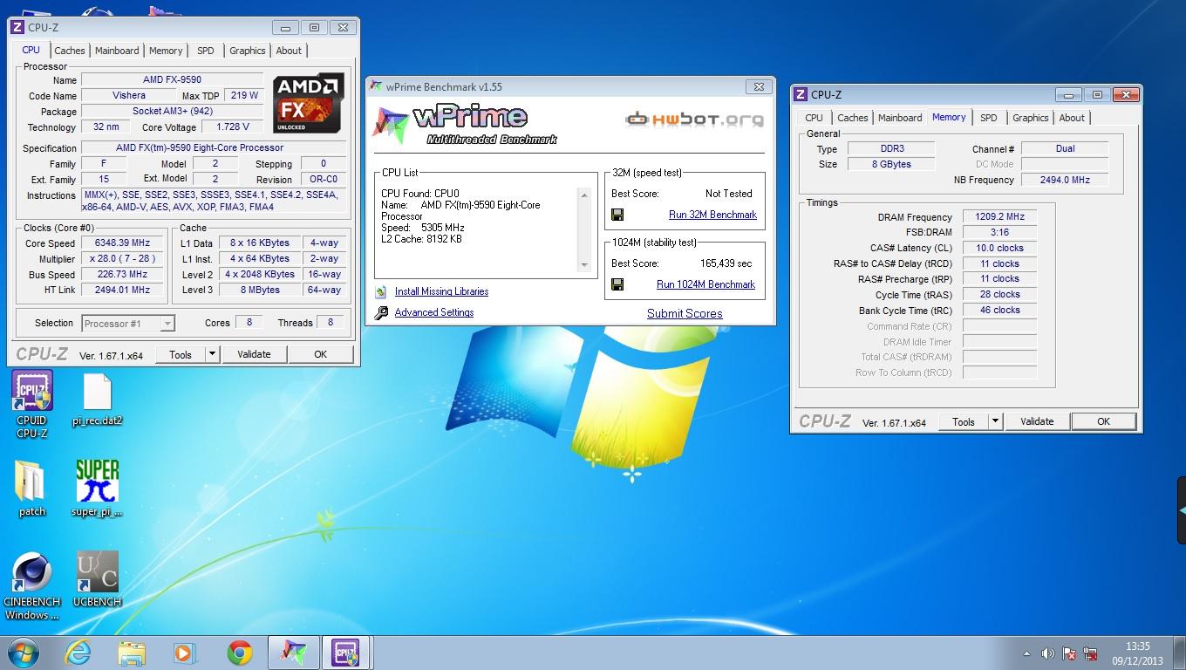Open the Windows Start menu
The width and height of the screenshot is (1186, 670).
click(x=24, y=653)
